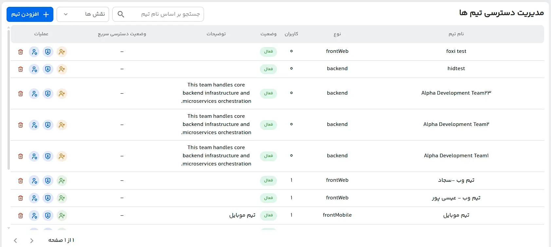Add user to Alpha Development Team۱
Screen dimensions: 551x247
coord(62,156)
